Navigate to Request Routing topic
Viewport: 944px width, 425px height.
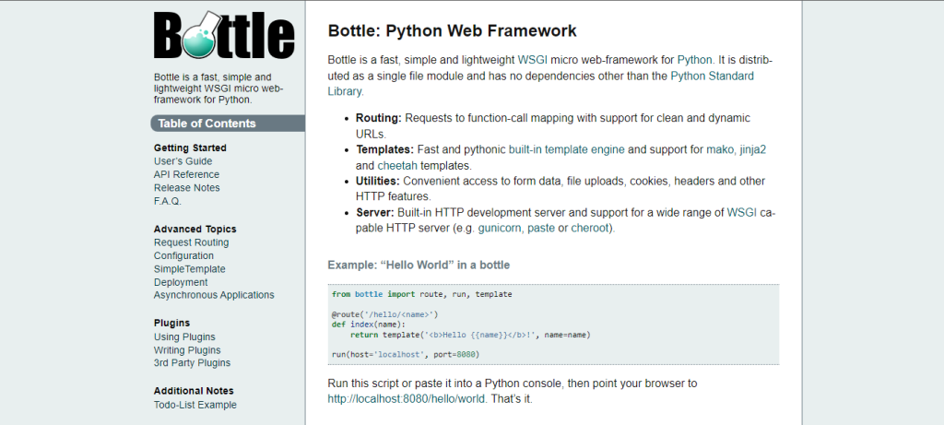[x=191, y=242]
